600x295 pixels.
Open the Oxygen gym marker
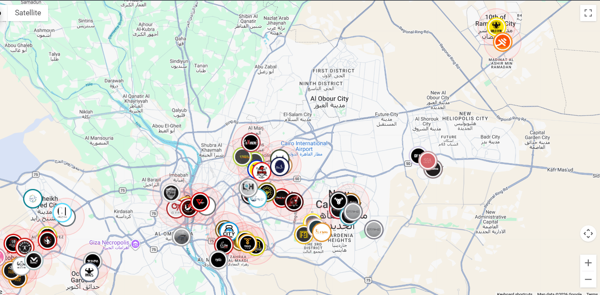[251, 142]
